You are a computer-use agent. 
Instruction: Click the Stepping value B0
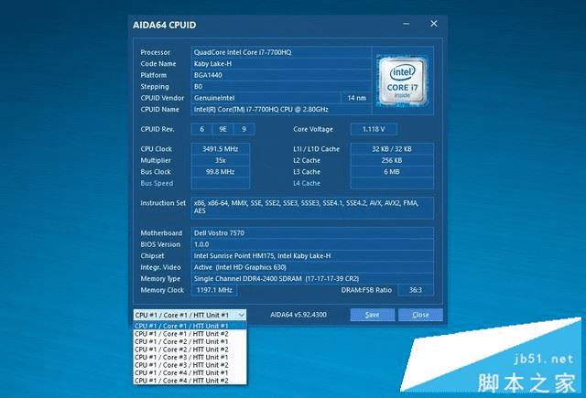coord(281,87)
